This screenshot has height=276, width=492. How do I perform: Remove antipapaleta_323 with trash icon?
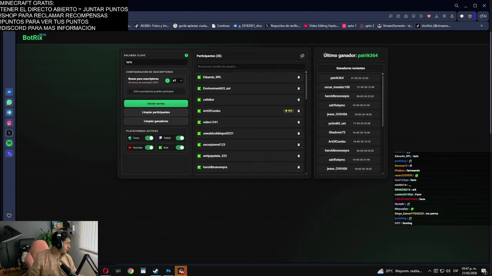click(299, 156)
